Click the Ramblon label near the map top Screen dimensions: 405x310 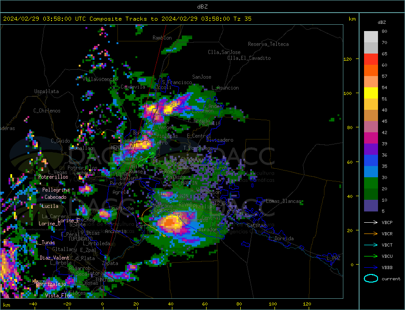point(162,38)
